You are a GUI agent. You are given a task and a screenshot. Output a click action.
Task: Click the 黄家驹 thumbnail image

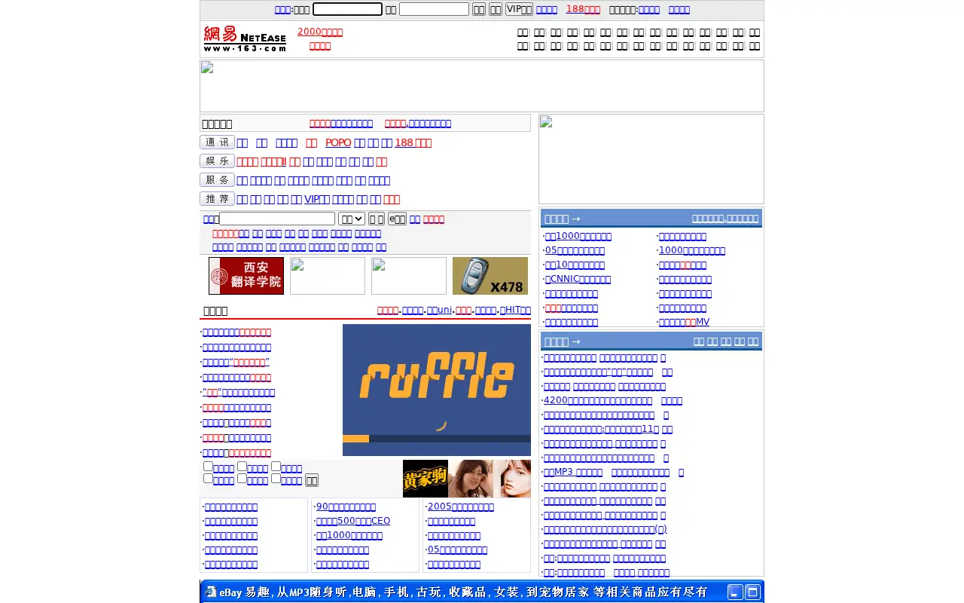pyautogui.click(x=426, y=479)
